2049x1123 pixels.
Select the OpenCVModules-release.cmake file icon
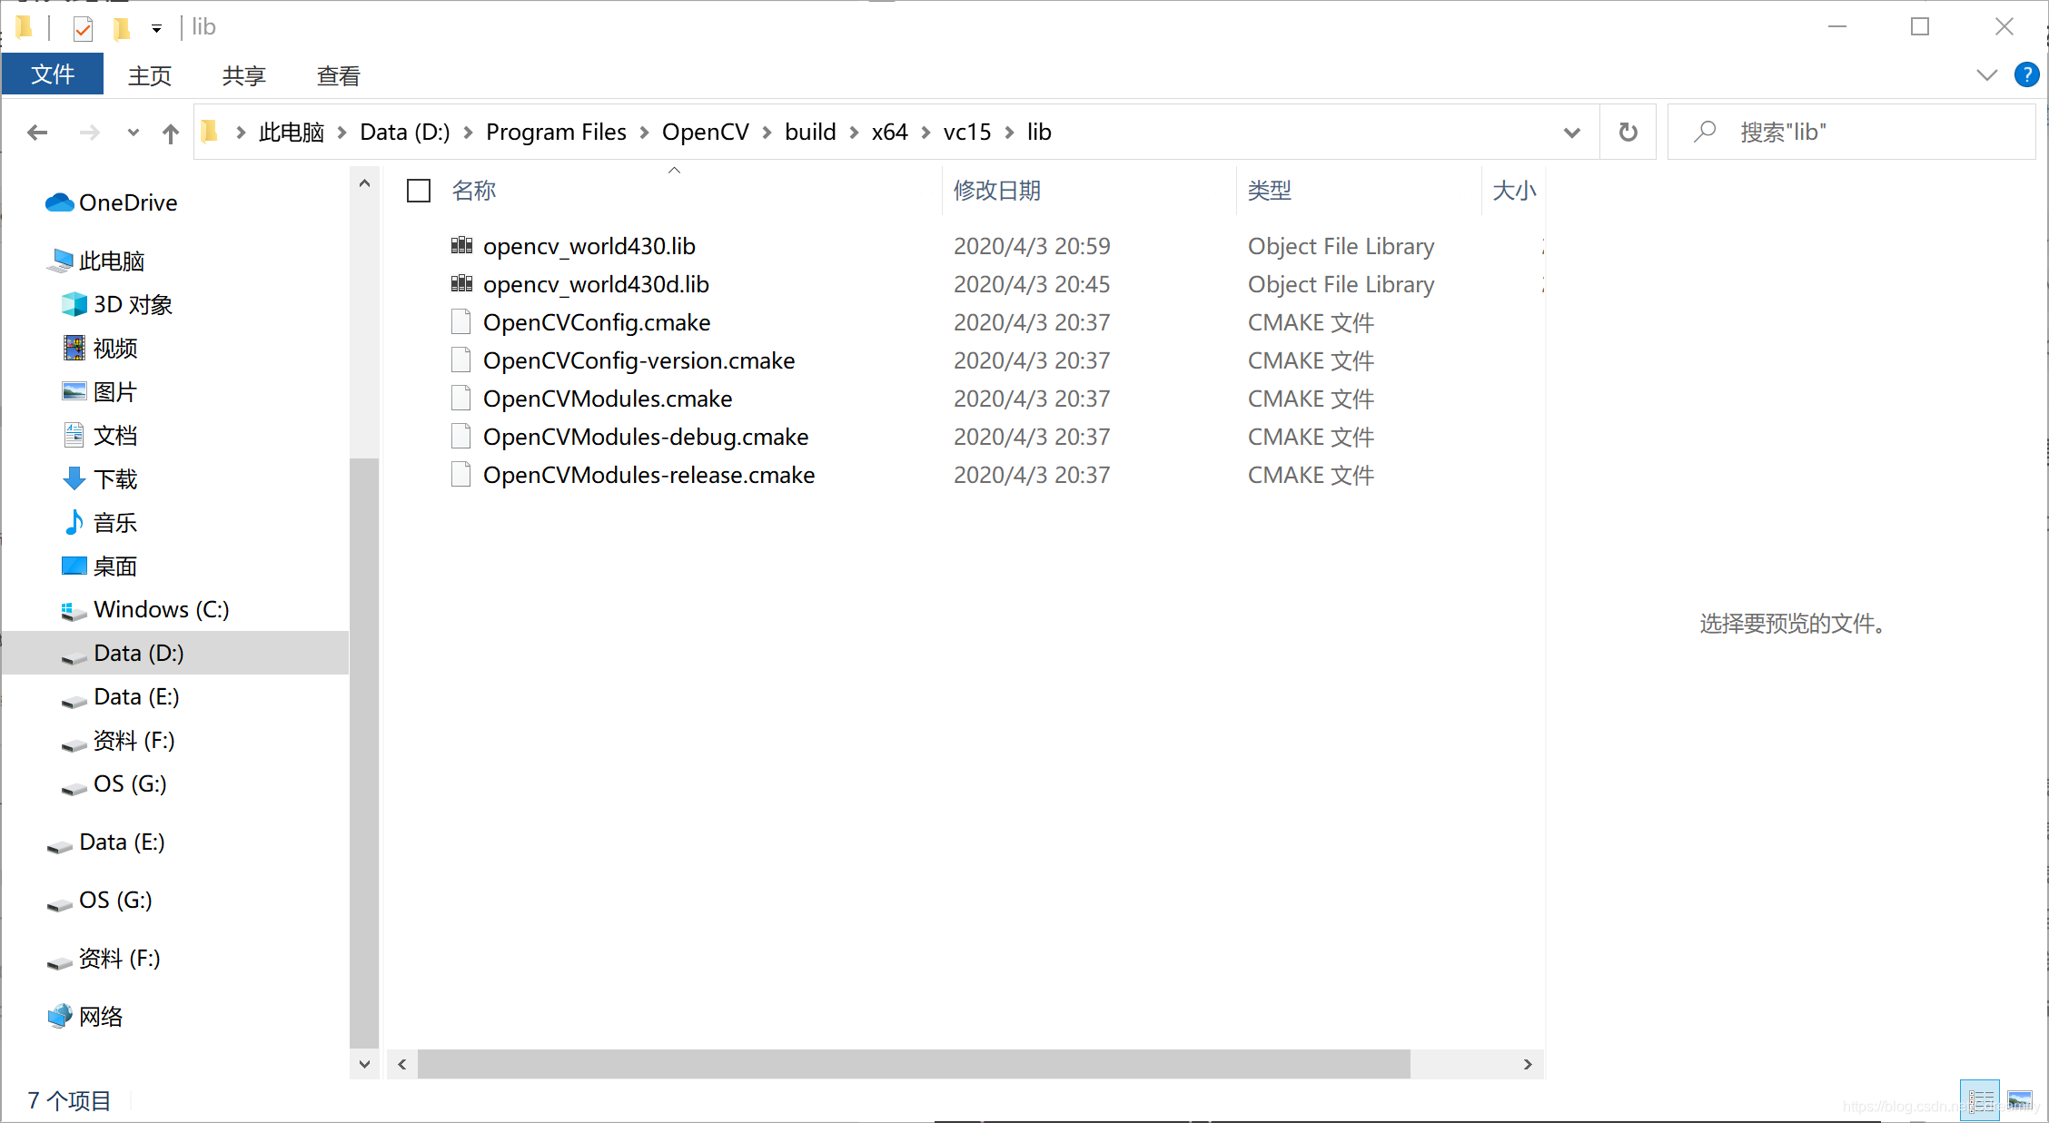coord(461,474)
